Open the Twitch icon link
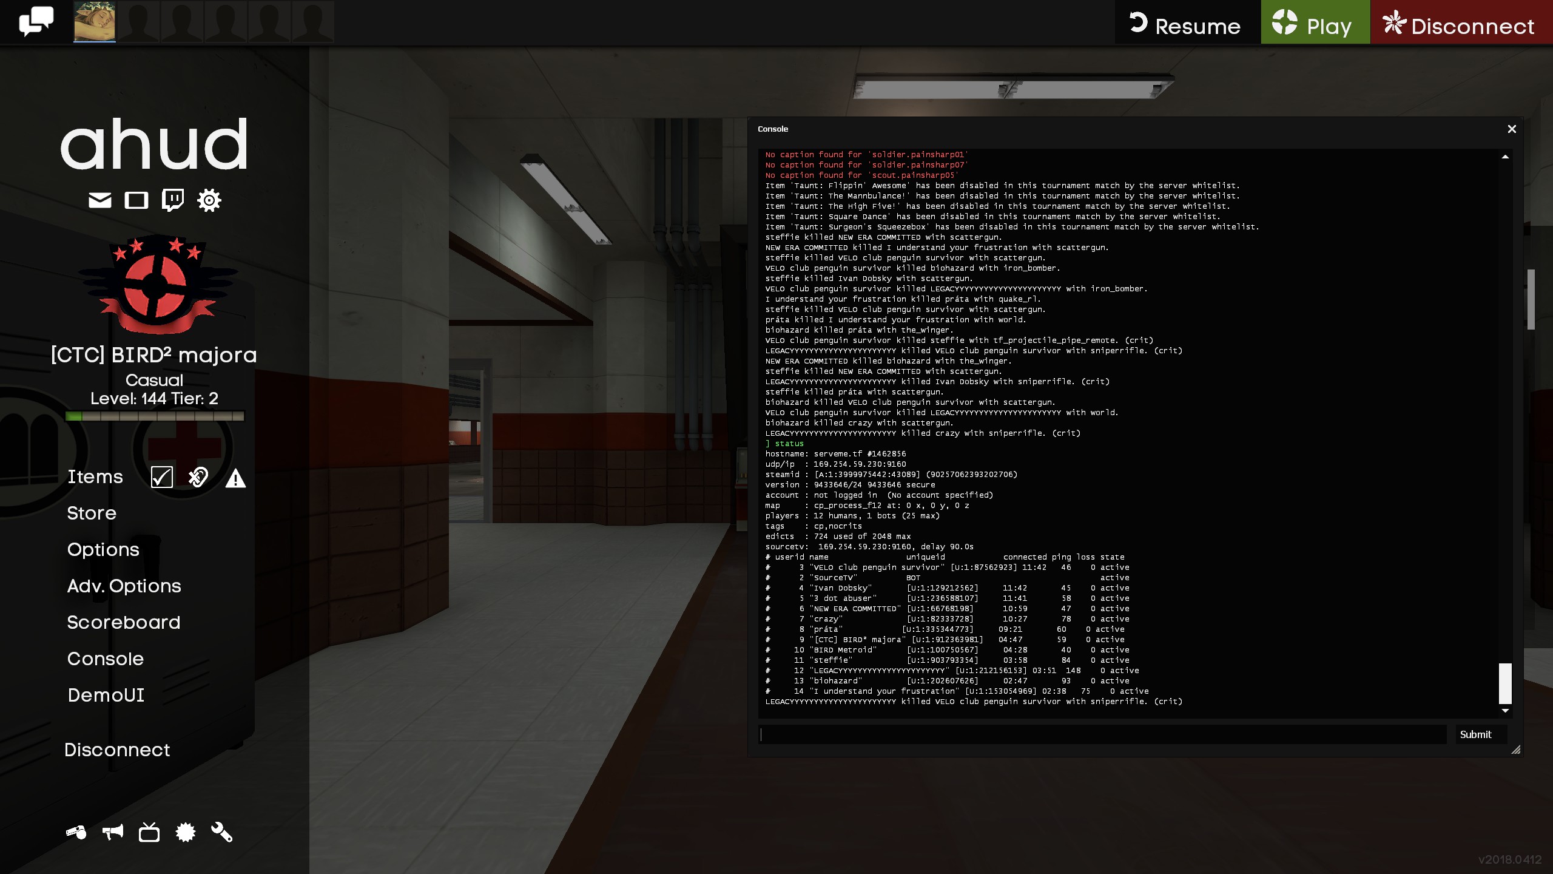The height and width of the screenshot is (874, 1553). point(173,200)
